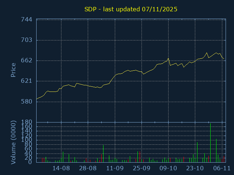Screen dimensions: 234x175
Task: Select the 14-08 date marker
Action: pos(61,168)
